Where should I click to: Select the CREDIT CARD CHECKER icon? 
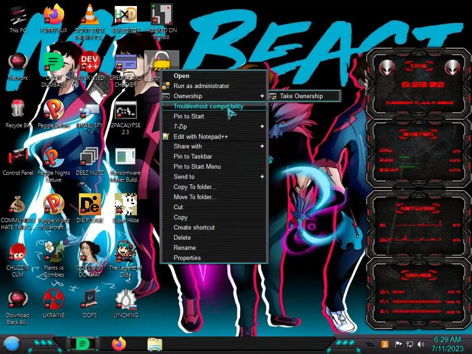pos(126,70)
